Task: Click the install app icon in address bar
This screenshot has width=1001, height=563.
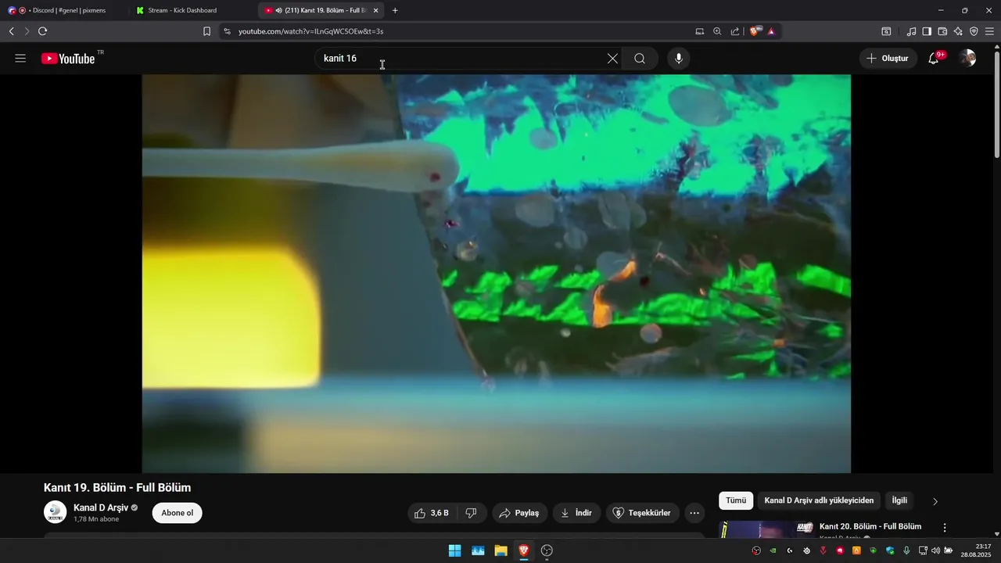Action: 700,31
